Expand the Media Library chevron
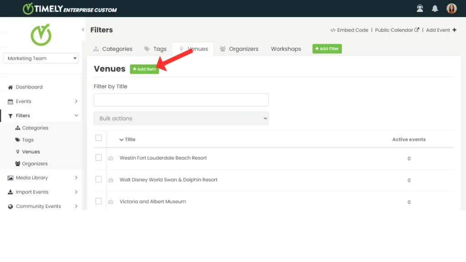This screenshot has width=466, height=262. [x=76, y=178]
